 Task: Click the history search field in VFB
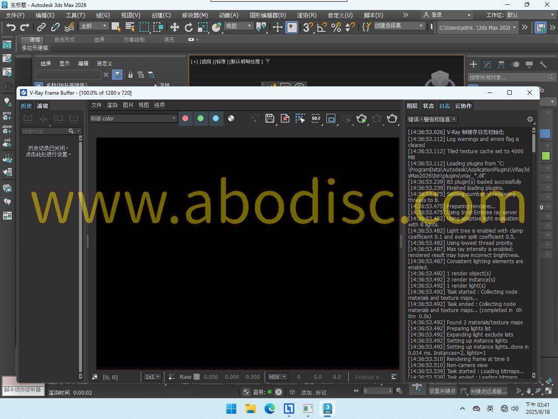click(51, 131)
